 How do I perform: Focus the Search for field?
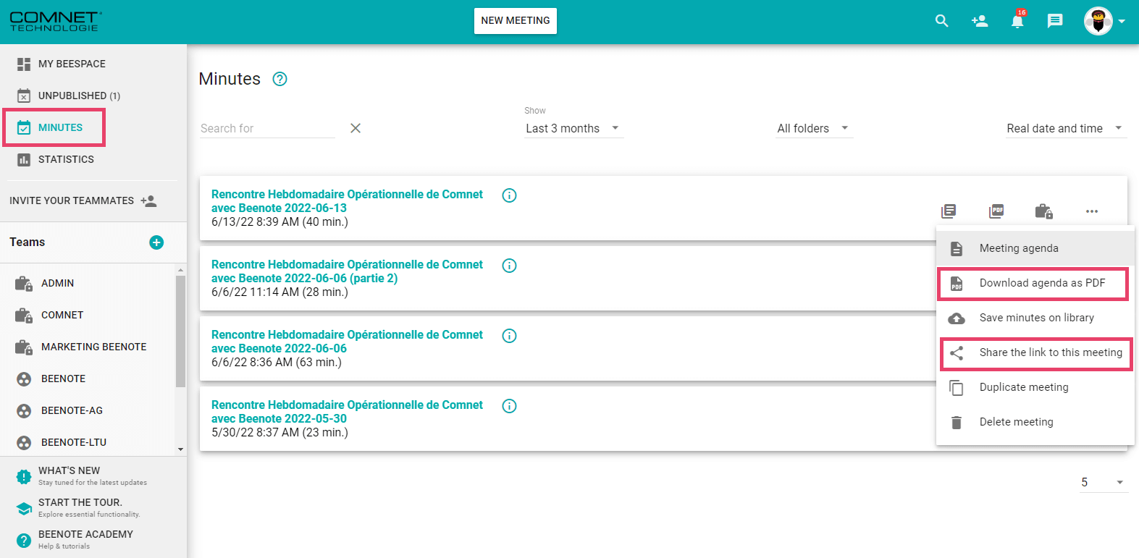point(267,128)
